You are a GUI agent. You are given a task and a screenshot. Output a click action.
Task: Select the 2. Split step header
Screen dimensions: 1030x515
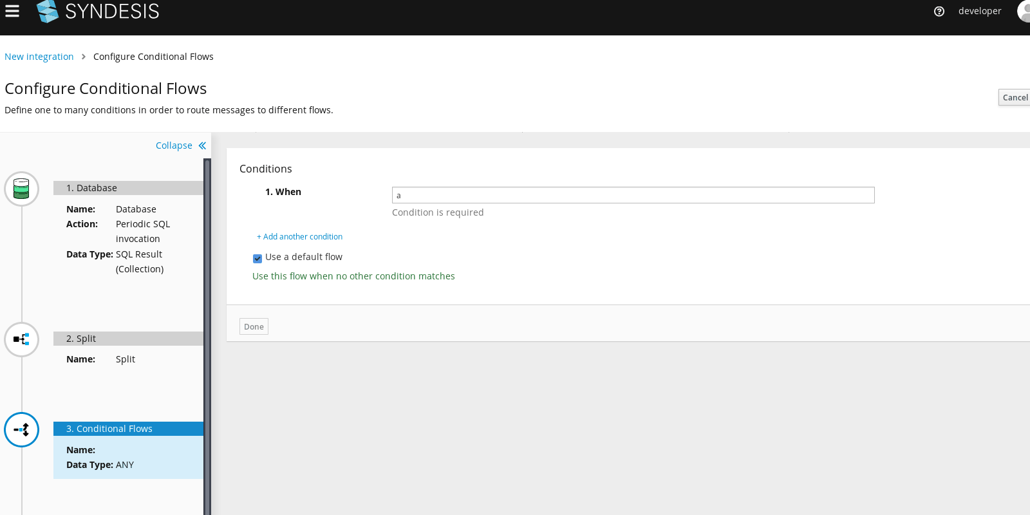(x=128, y=339)
